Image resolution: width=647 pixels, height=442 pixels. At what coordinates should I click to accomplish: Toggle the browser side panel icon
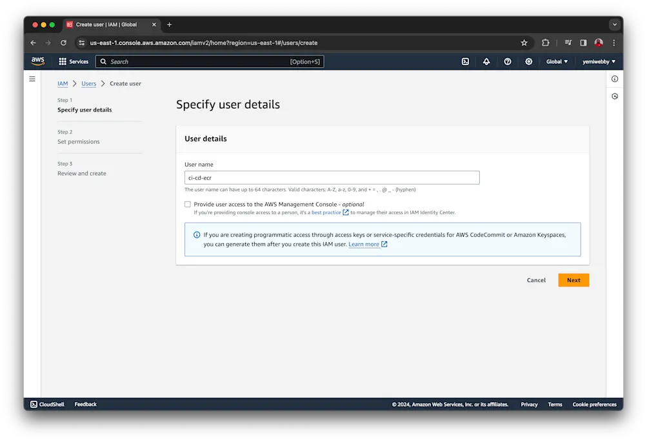583,43
